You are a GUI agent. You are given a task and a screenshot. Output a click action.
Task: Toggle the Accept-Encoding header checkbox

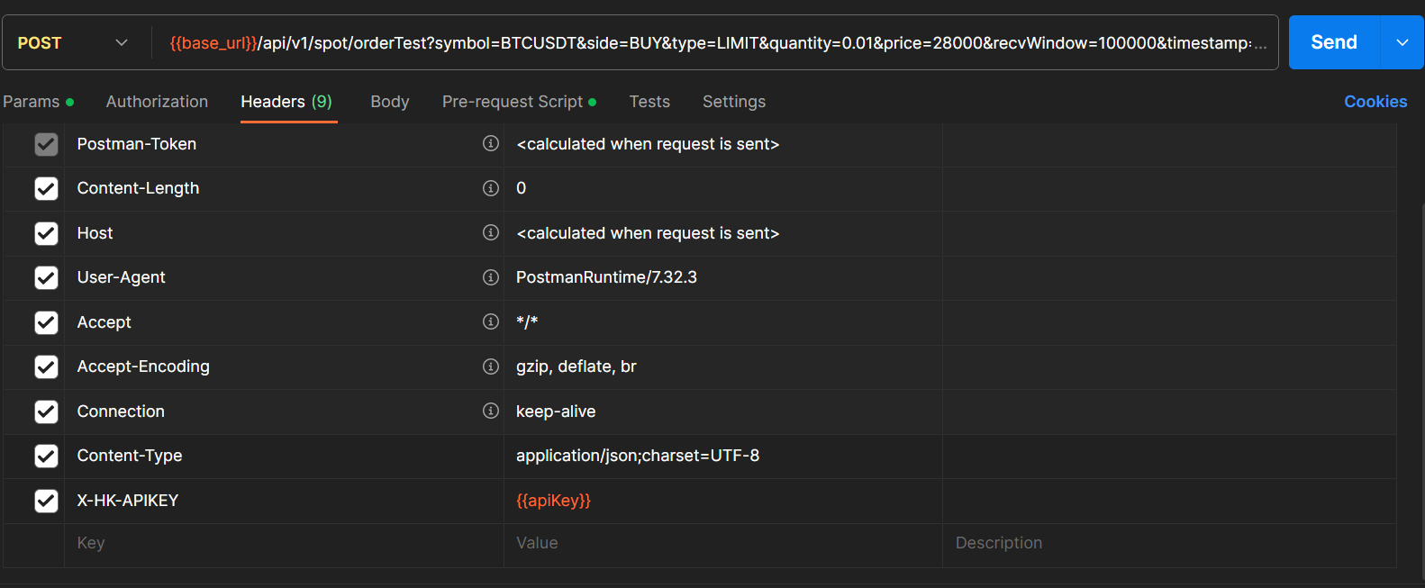point(46,366)
